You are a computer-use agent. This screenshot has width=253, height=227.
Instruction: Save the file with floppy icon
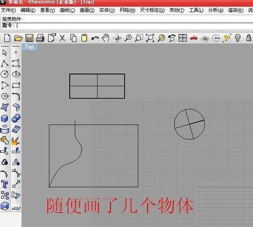[29, 38]
